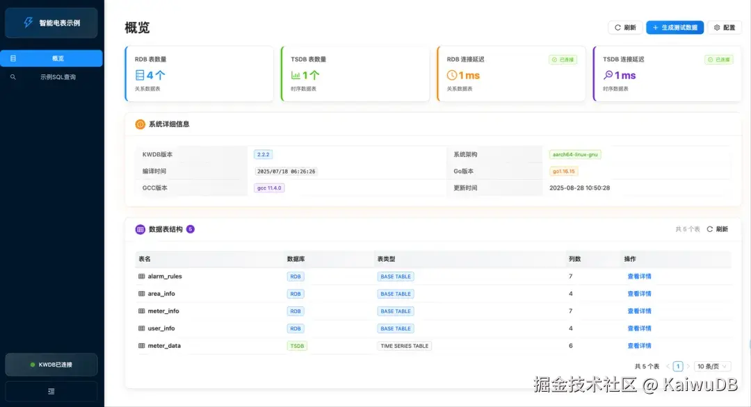This screenshot has height=407, width=751.
Task: Click the update time 2025-08-28 10:50:28
Action: point(579,188)
